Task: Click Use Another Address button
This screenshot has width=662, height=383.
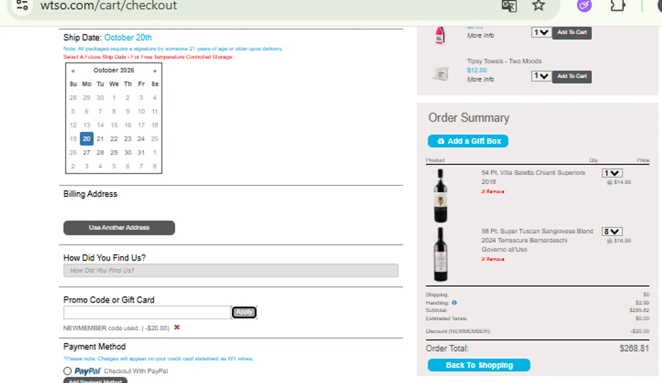Action: [x=119, y=228]
